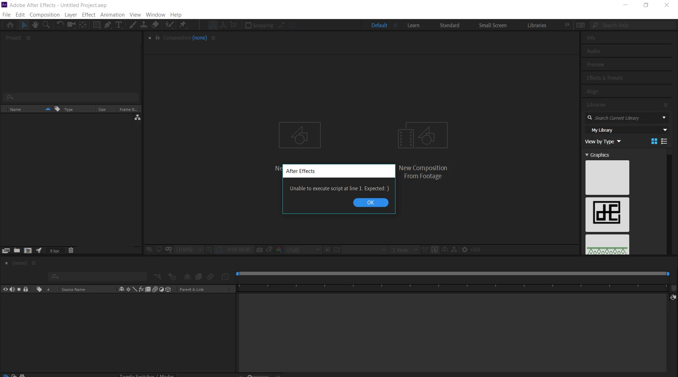Image resolution: width=678 pixels, height=377 pixels.
Task: Select the Puppet Pin tool
Action: point(183,25)
